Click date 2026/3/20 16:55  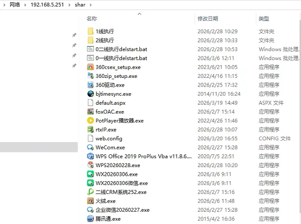pyautogui.click(x=218, y=138)
